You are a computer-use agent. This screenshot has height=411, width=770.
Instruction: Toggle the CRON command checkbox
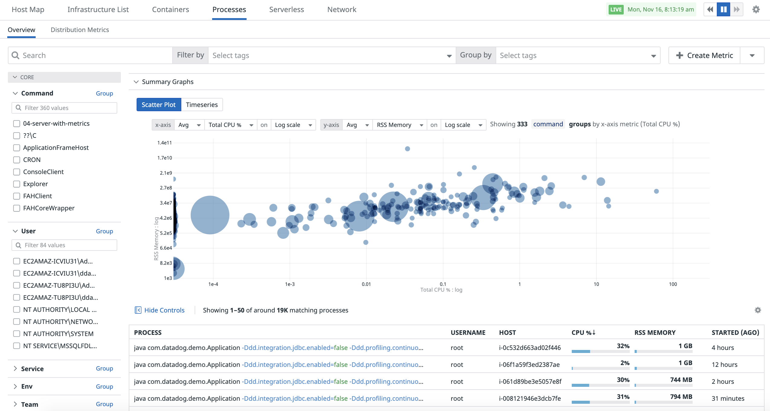(x=17, y=159)
